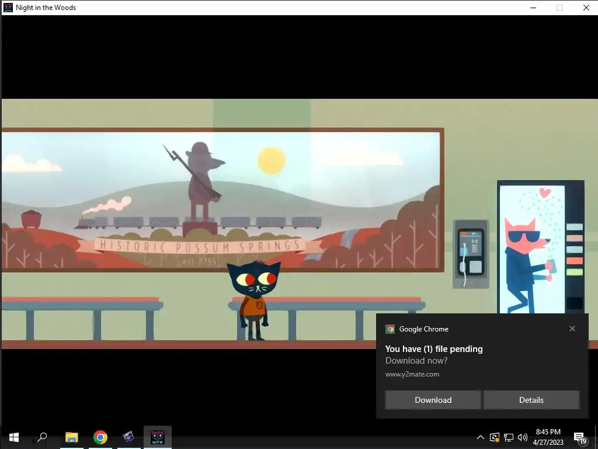The width and height of the screenshot is (598, 449).
Task: Launch Google Chrome from taskbar
Action: [x=100, y=437]
